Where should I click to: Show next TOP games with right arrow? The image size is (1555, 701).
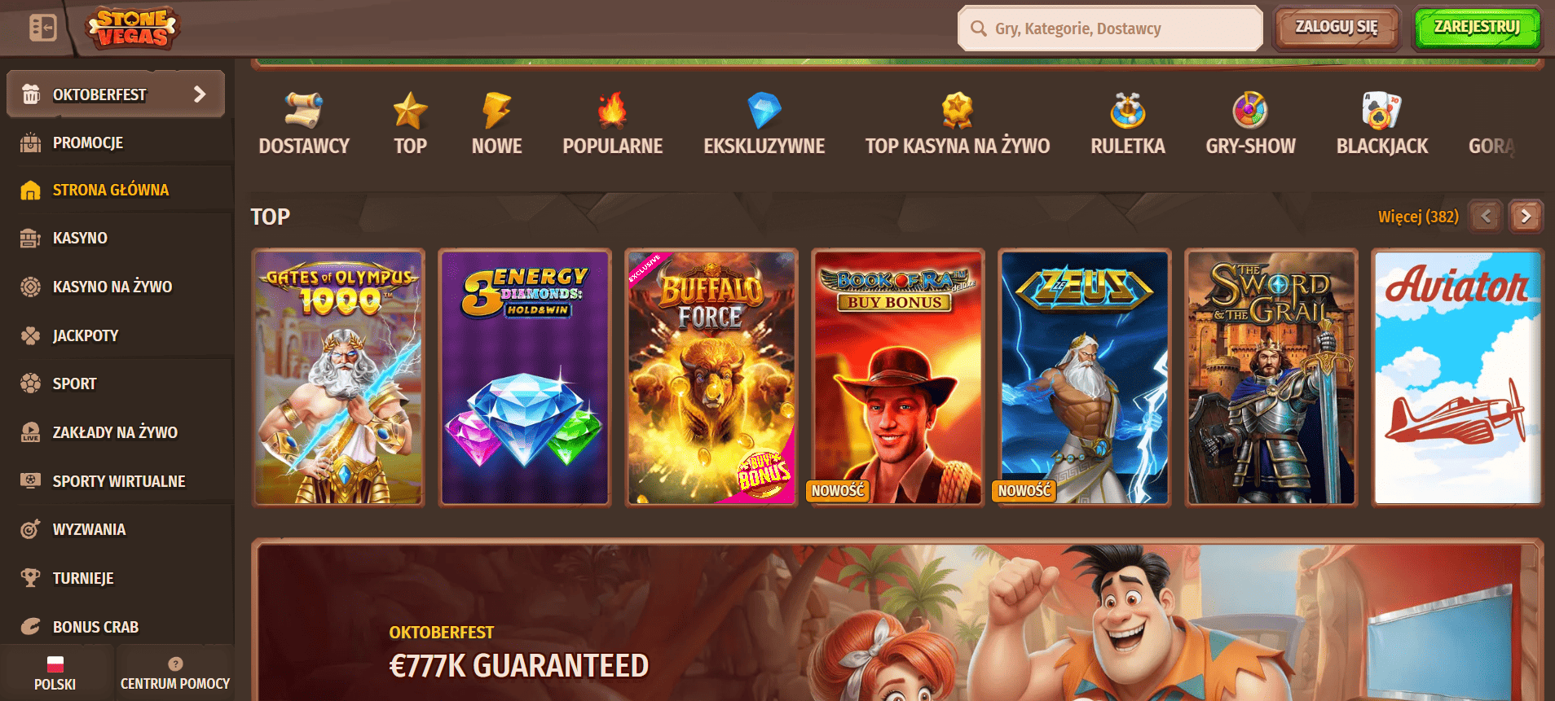[1526, 217]
